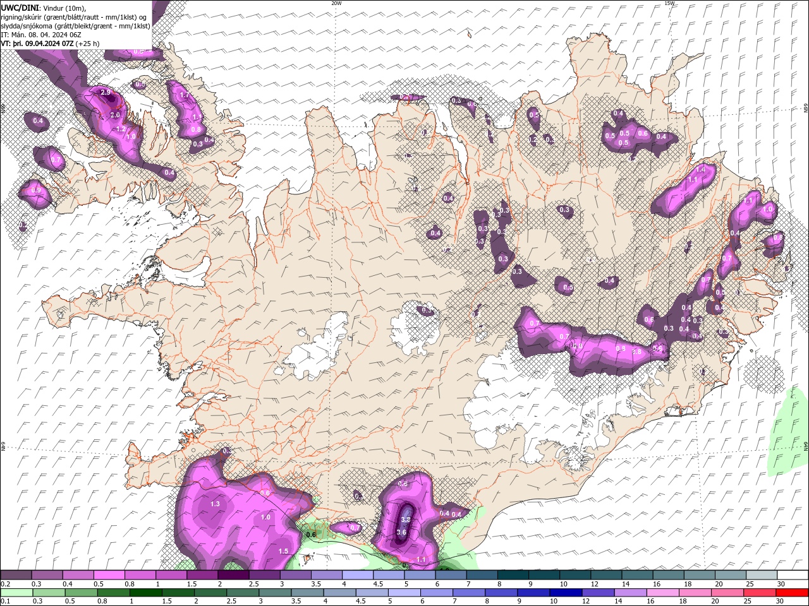Click the 3.8 precipitation value on the map

coord(406,520)
